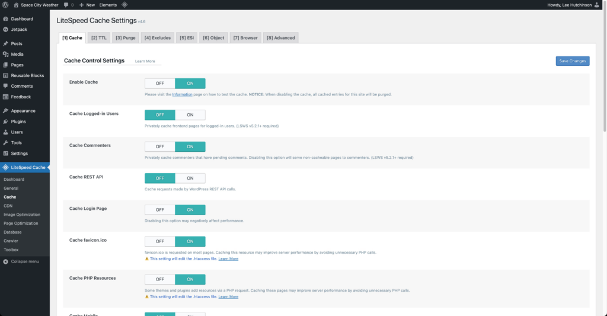
Task: Turn Cache PHP Resources OFF
Action: pyautogui.click(x=160, y=279)
